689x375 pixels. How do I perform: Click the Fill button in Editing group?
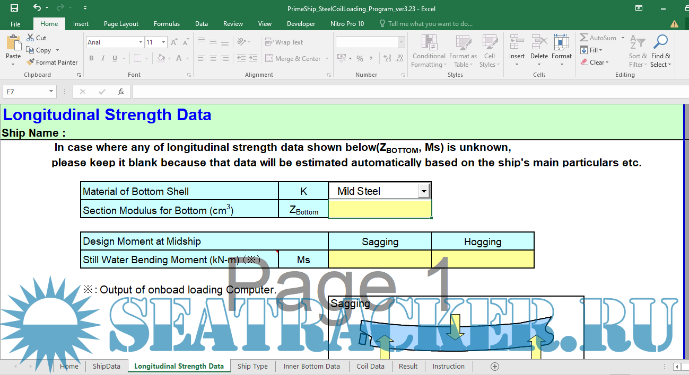[592, 50]
